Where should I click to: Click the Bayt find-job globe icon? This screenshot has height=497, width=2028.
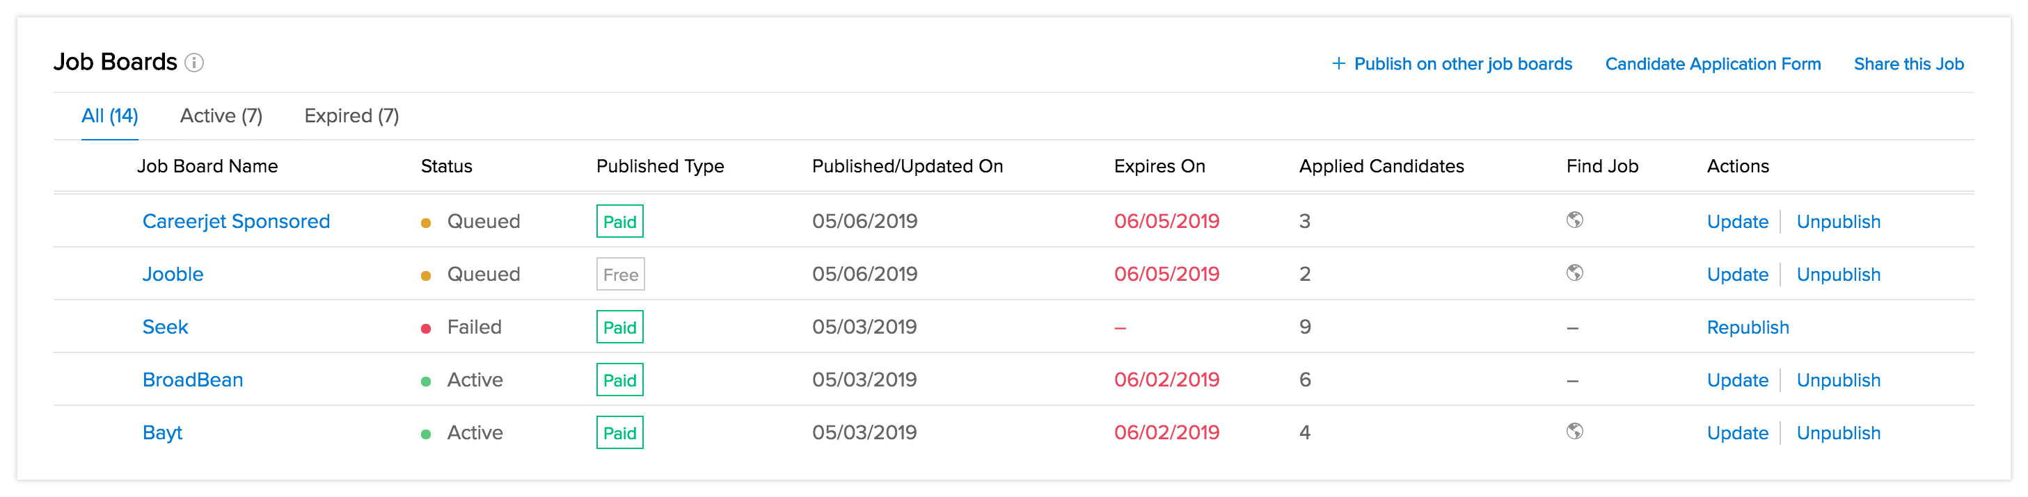point(1574,431)
